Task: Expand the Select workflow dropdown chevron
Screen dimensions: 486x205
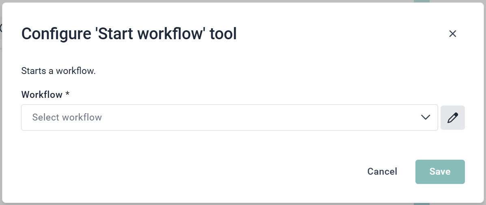Action: click(x=426, y=118)
